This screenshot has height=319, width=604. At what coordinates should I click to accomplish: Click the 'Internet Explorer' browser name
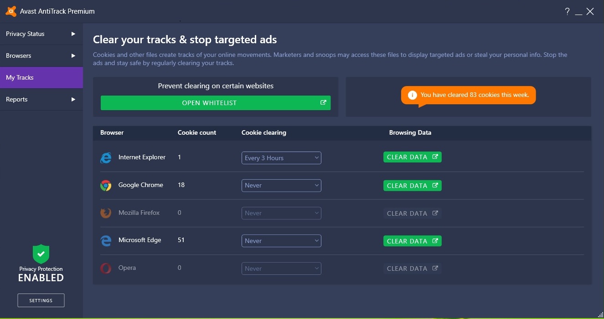[142, 157]
